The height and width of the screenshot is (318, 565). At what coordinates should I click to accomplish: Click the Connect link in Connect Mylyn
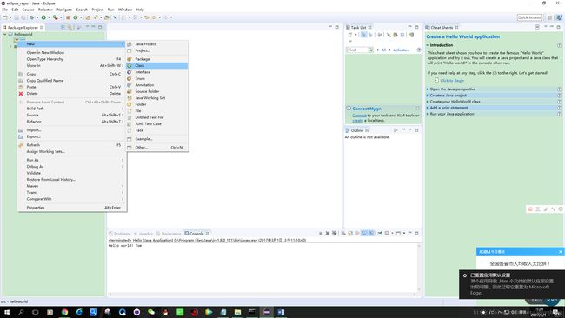[x=359, y=116]
